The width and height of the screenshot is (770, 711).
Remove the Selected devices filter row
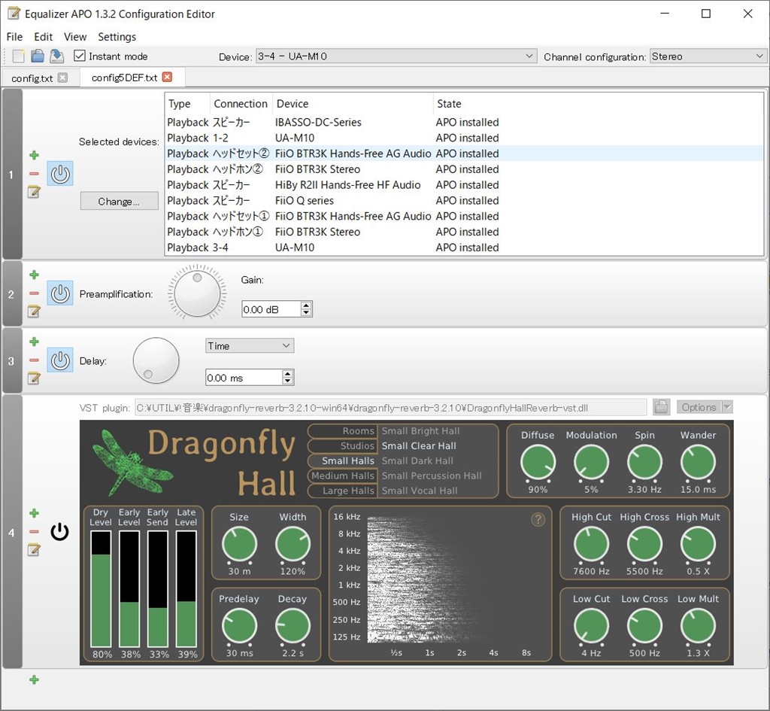point(34,174)
